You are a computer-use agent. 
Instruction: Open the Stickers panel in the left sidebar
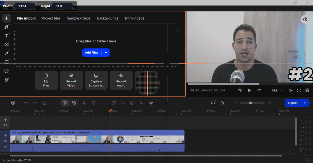[7, 62]
